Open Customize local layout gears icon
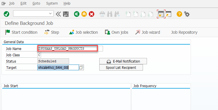 (x=187, y=14)
